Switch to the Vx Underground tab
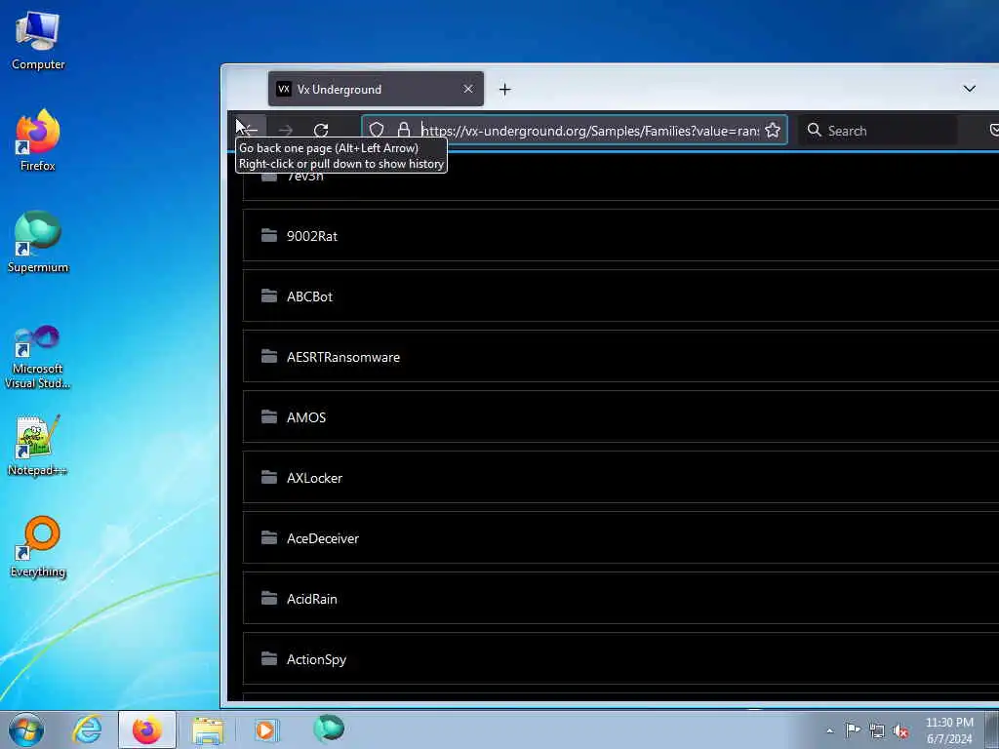 tap(376, 89)
